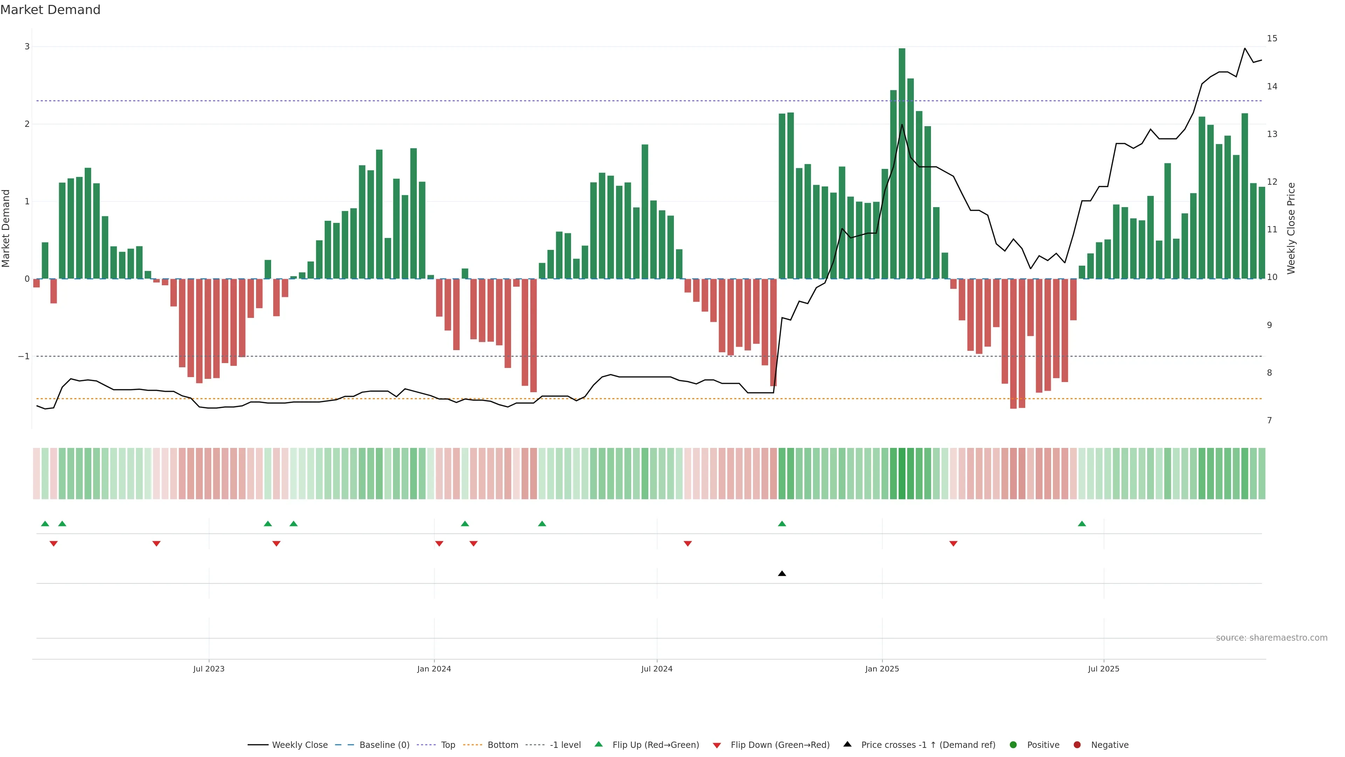Click black triangle icon in legend
The height and width of the screenshot is (757, 1345).
[847, 744]
